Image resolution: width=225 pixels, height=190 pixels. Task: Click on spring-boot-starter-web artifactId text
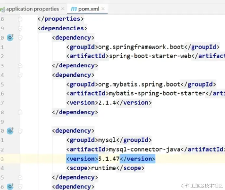pos(150,56)
